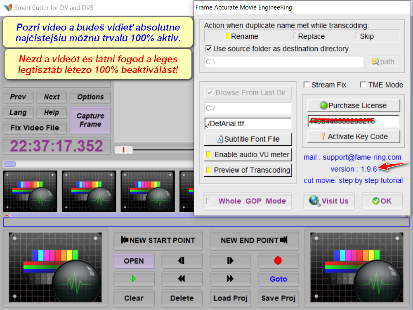
Task: Click the Capture Frame button
Action: click(x=90, y=120)
